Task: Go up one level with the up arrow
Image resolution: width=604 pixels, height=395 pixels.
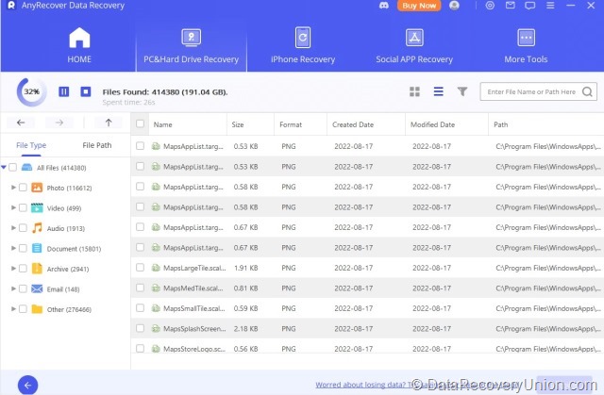Action: (109, 123)
